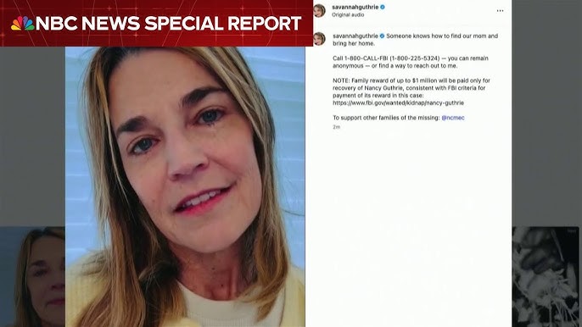Click the NBC peacock logo
The width and height of the screenshot is (582, 327).
point(22,24)
